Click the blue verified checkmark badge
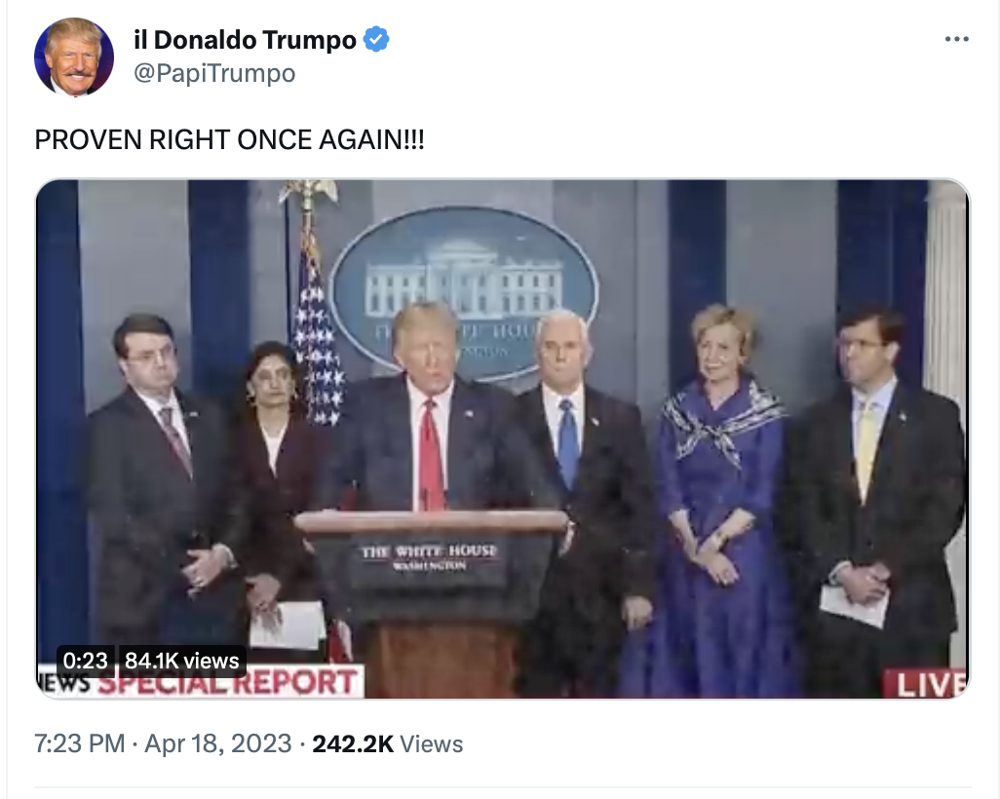The height and width of the screenshot is (799, 1000). pyautogui.click(x=376, y=40)
